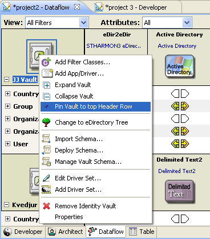Open the STHARMON3 eDirec.. link
This screenshot has height=239, width=210.
(x=114, y=46)
